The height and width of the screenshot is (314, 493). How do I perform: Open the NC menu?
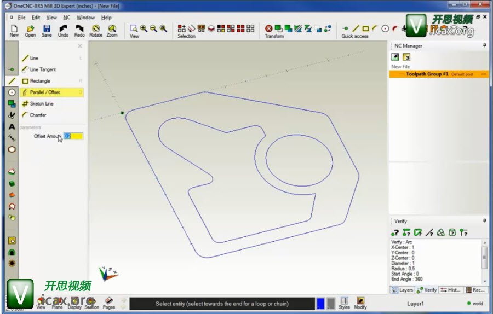66,18
